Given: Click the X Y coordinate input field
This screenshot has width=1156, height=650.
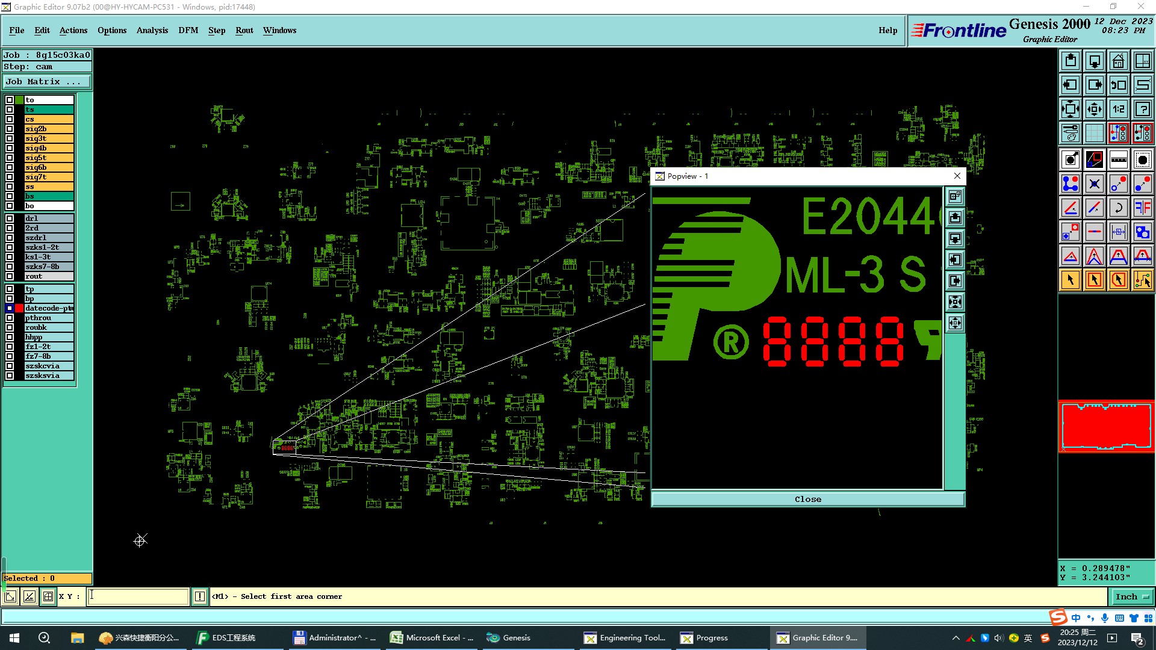Looking at the screenshot, I should (x=138, y=596).
